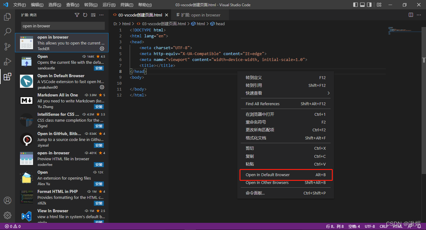Open the Run and Debug view
Image resolution: width=426 pixels, height=230 pixels.
7,61
